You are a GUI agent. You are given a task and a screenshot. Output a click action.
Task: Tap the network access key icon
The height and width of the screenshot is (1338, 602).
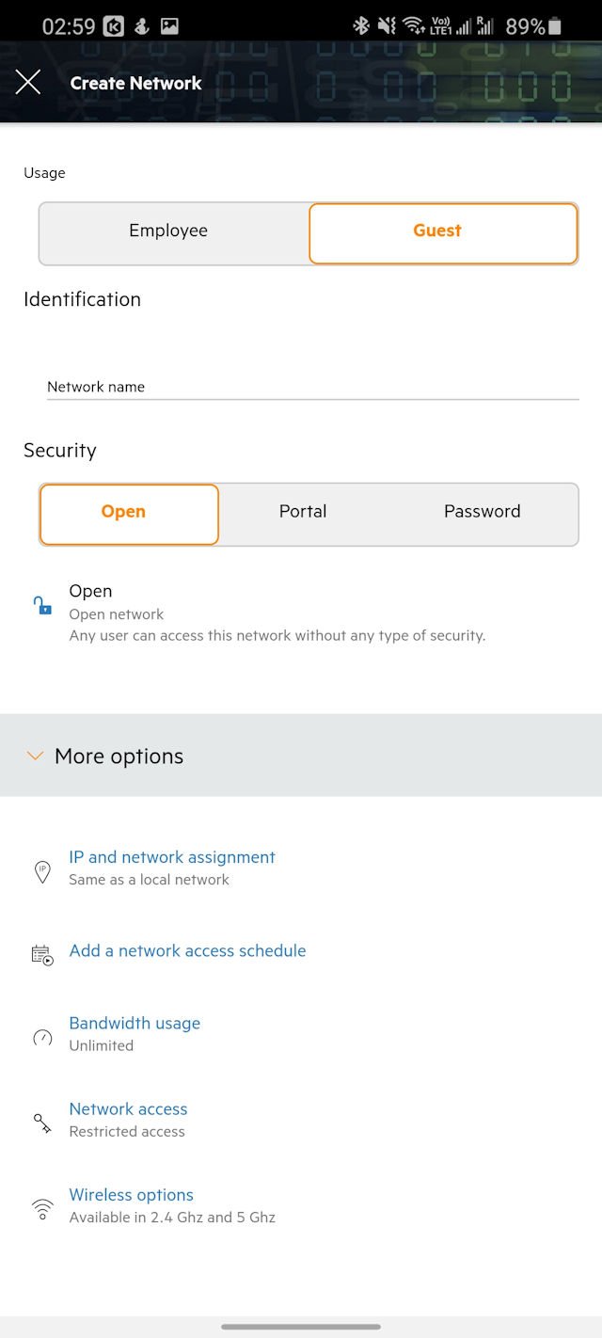point(42,1123)
